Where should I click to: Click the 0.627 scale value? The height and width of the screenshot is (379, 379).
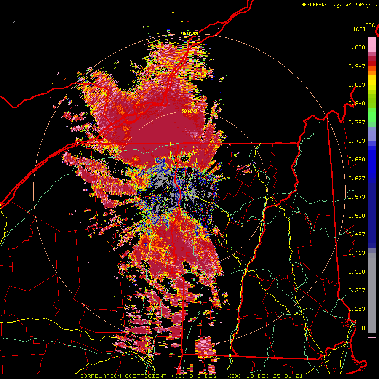(x=357, y=179)
